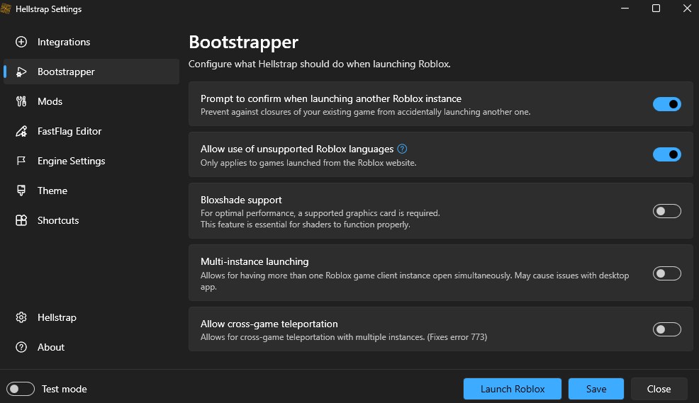Click 'Prompt to confirm when launching another Roblox instance'
This screenshot has height=403, width=699.
[331, 99]
